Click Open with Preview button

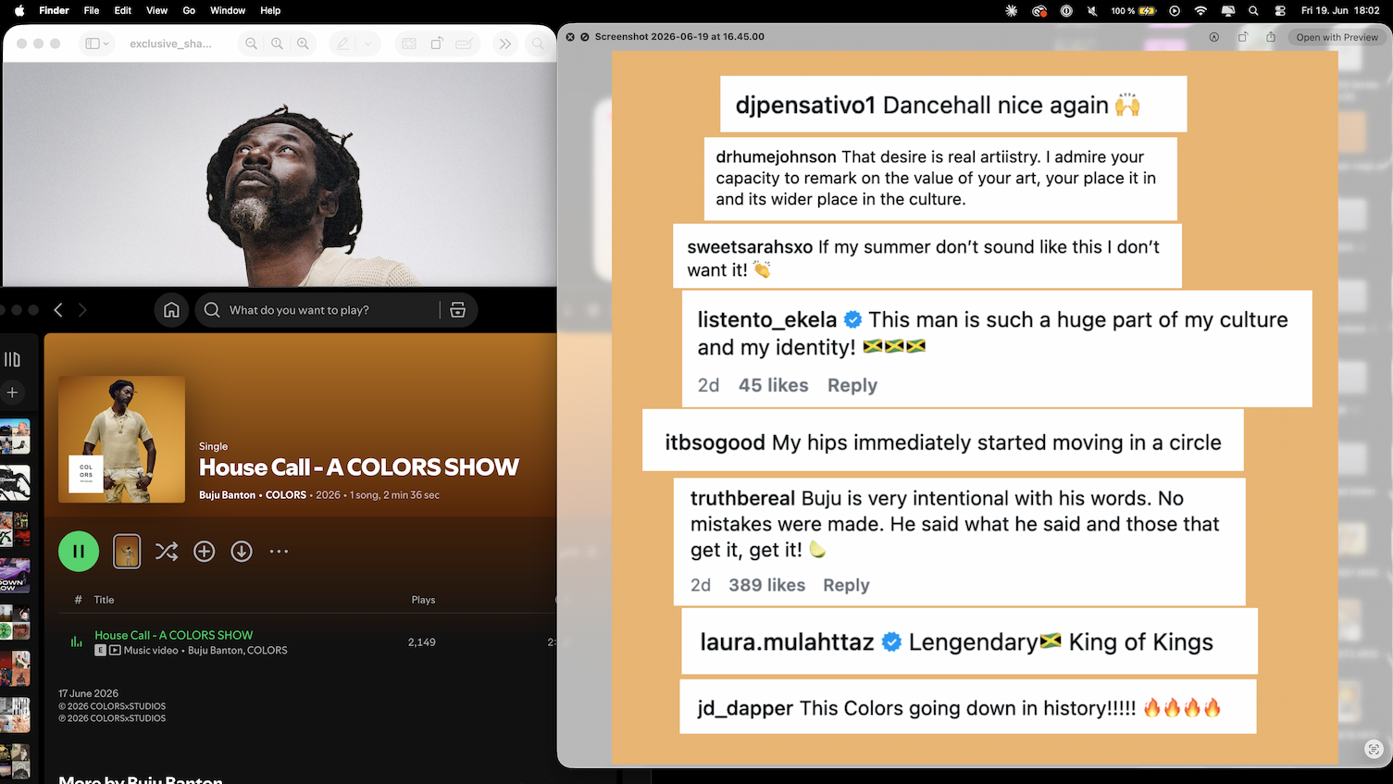click(x=1337, y=37)
